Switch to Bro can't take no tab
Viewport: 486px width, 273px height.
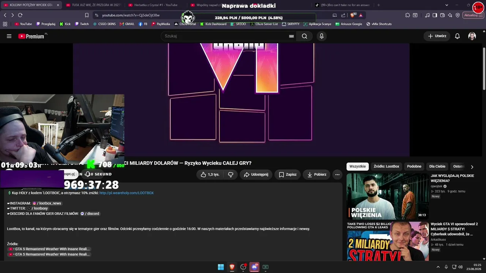[x=342, y=5]
